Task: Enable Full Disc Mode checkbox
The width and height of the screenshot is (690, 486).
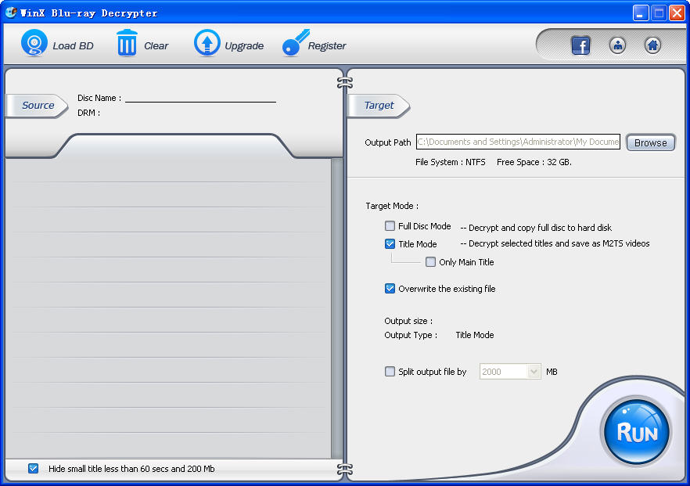Action: pyautogui.click(x=390, y=226)
